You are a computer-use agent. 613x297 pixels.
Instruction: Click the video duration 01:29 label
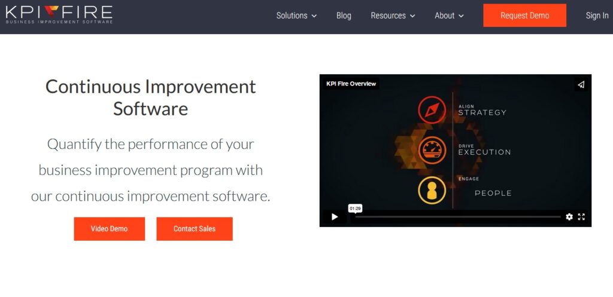pos(355,209)
